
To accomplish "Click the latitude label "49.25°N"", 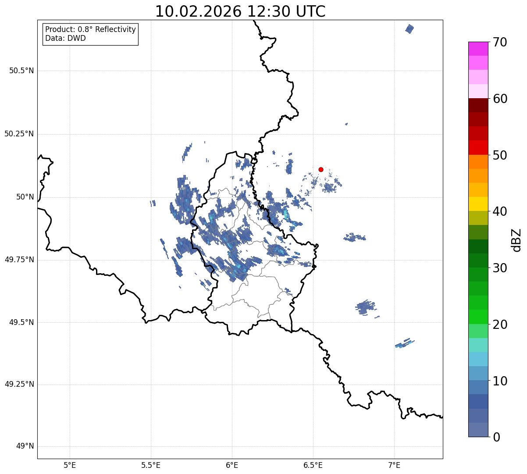I will tap(19, 385).
